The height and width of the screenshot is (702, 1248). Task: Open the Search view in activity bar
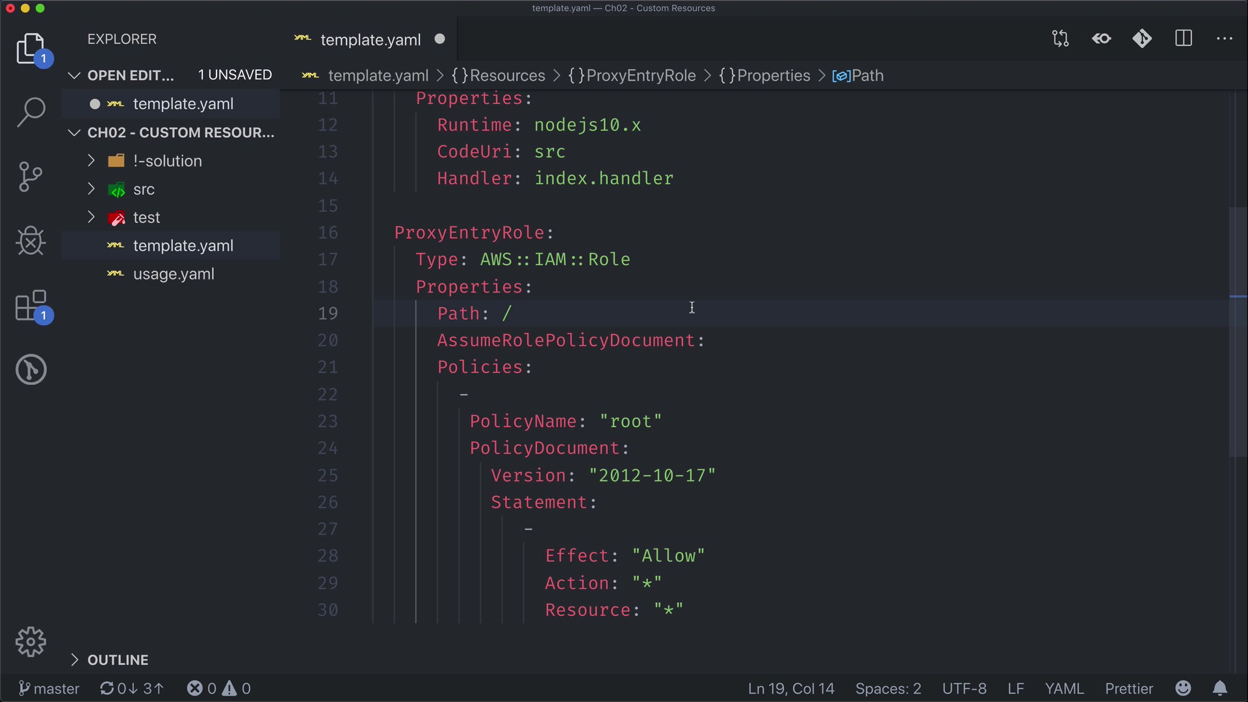click(31, 112)
